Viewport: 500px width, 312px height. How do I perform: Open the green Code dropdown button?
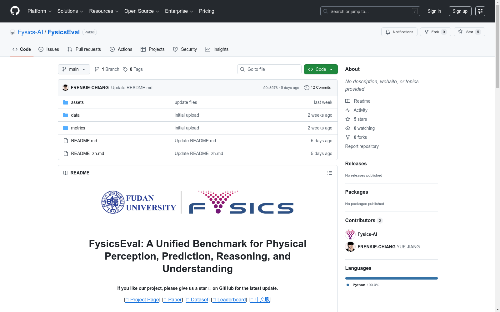tap(321, 69)
